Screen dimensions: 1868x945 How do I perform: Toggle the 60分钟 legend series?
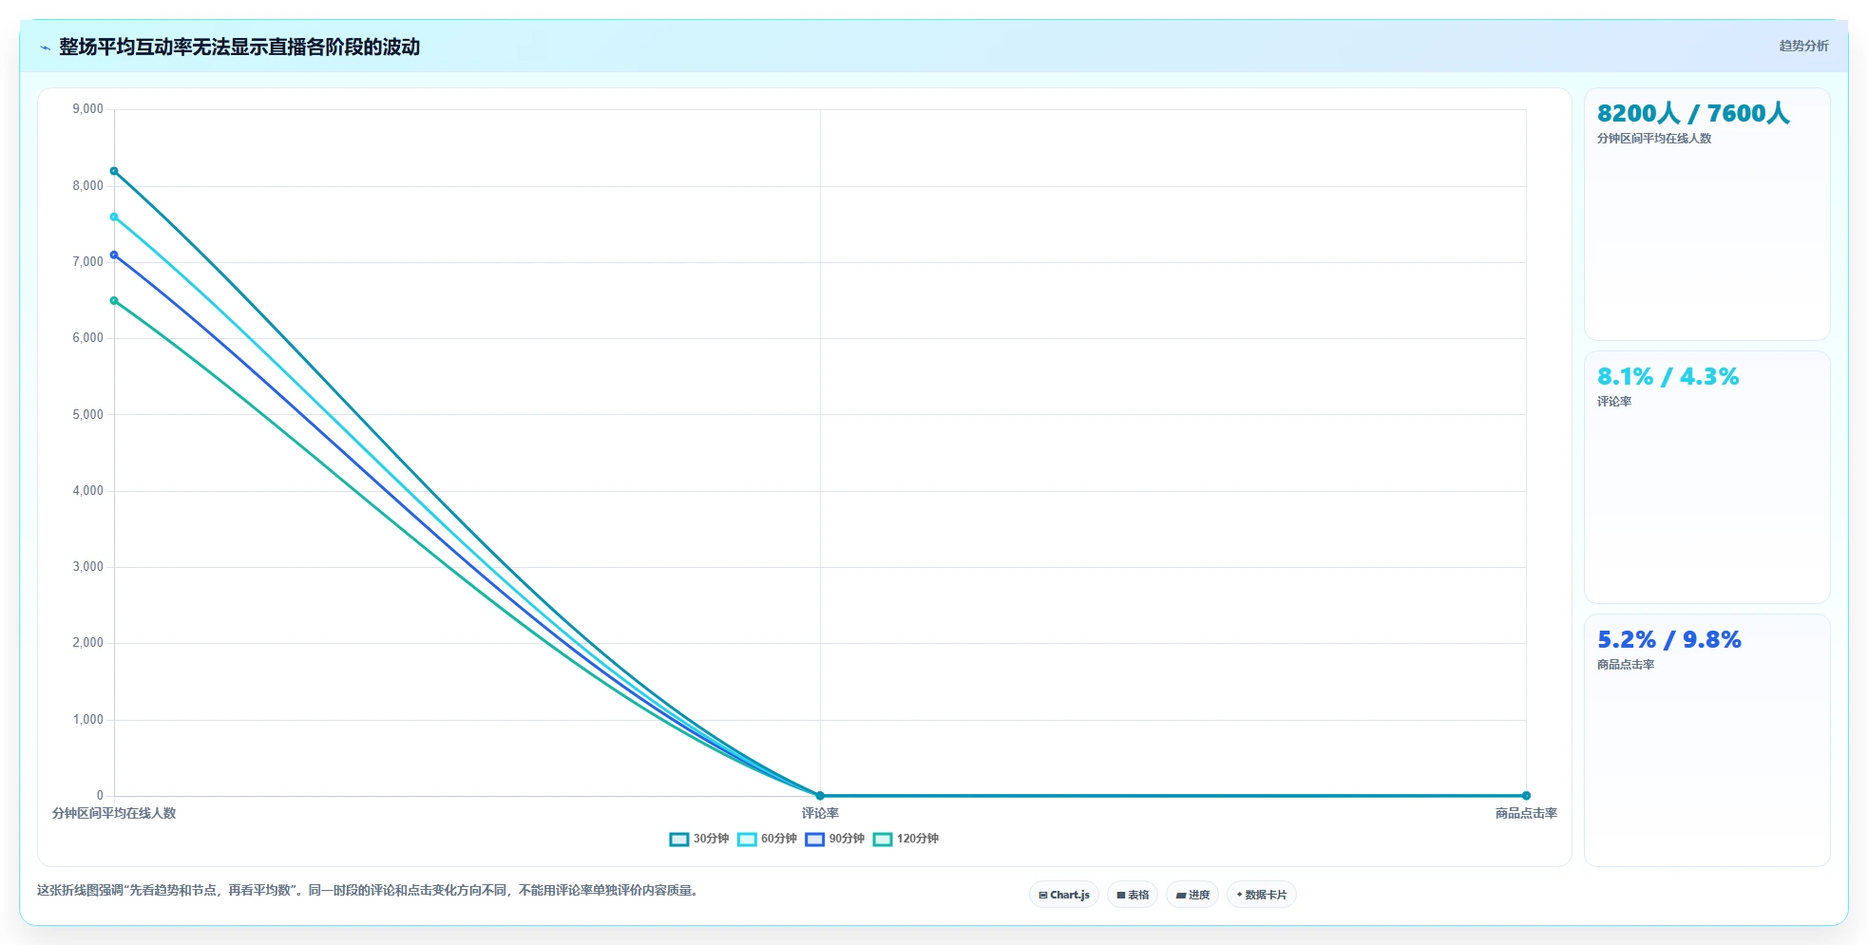click(768, 839)
